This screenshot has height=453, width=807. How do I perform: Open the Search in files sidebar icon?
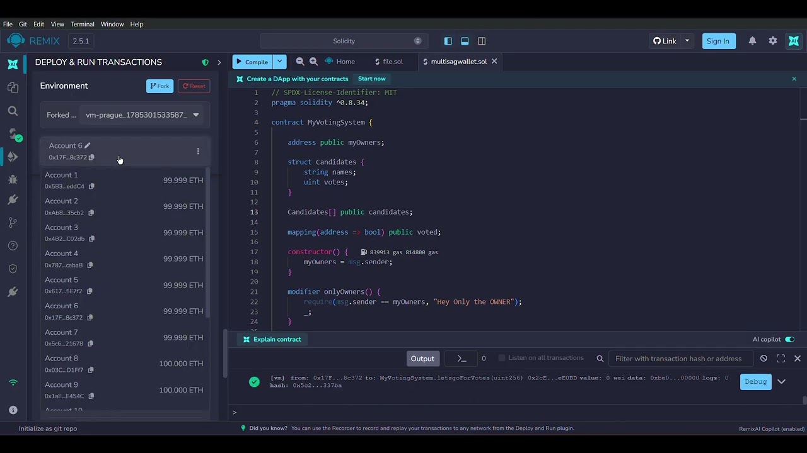(13, 111)
